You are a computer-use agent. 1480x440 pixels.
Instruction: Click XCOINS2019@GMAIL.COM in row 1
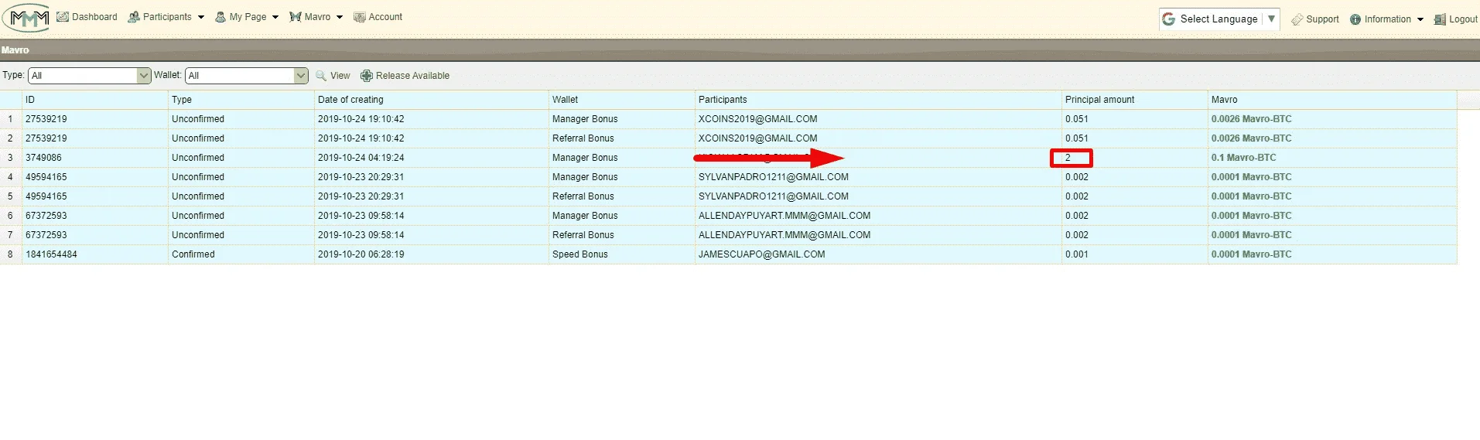(757, 119)
